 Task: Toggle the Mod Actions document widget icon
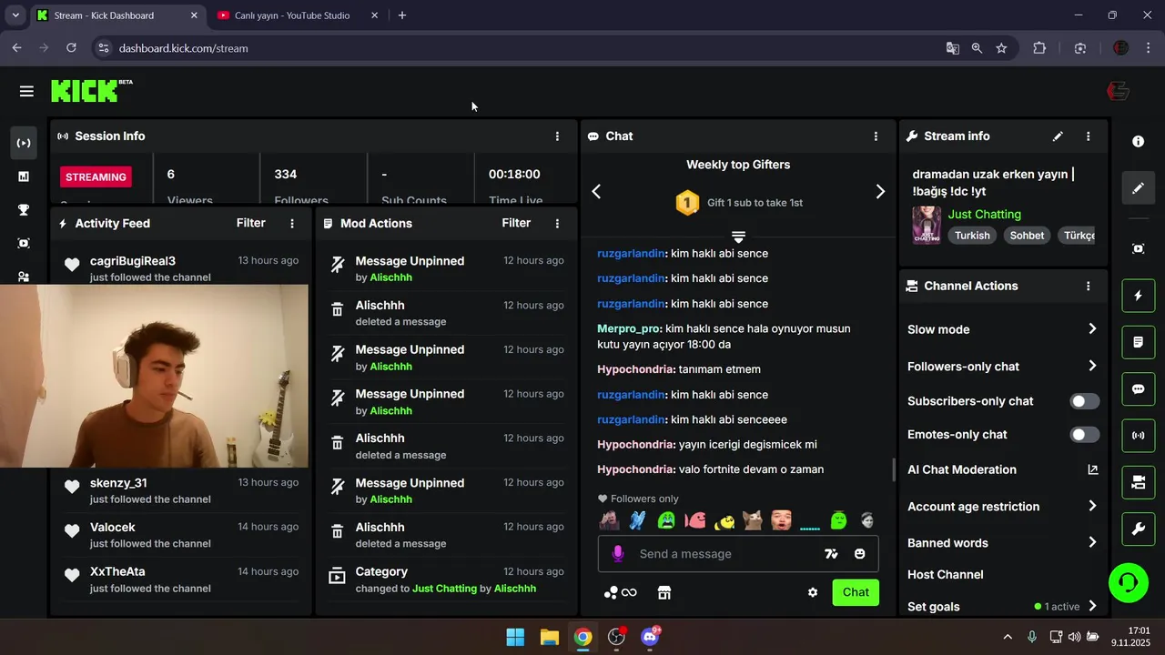pyautogui.click(x=1138, y=342)
